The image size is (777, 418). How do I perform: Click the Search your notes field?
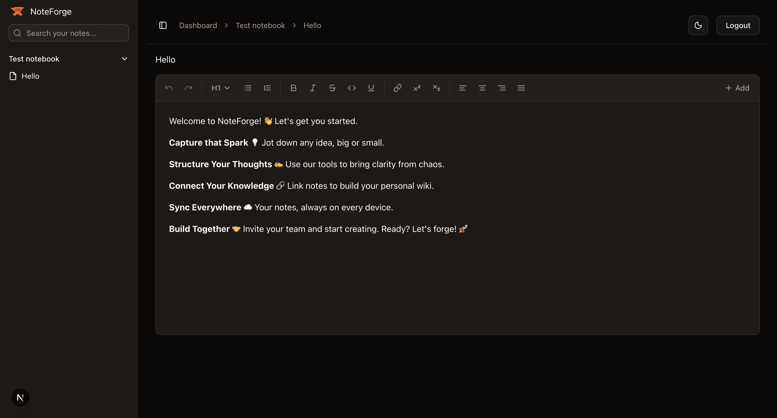69,33
